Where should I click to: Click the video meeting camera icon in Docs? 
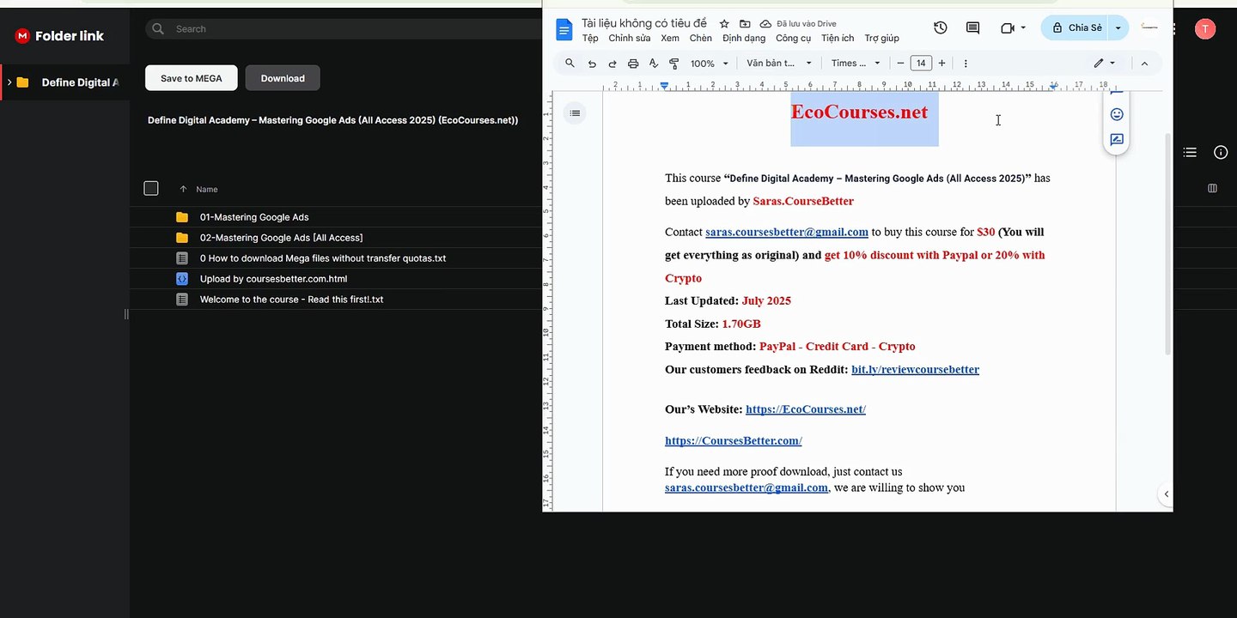(x=1008, y=28)
